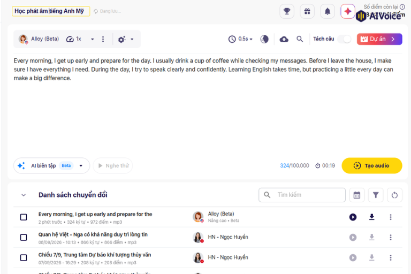Click the 324/100.000 character count

(294, 166)
